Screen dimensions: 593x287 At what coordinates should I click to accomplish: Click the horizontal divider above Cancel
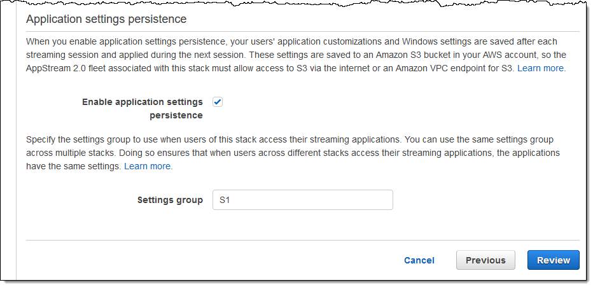point(302,240)
